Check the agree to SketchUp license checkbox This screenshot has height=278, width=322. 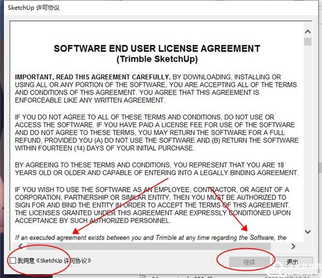pos(13,260)
